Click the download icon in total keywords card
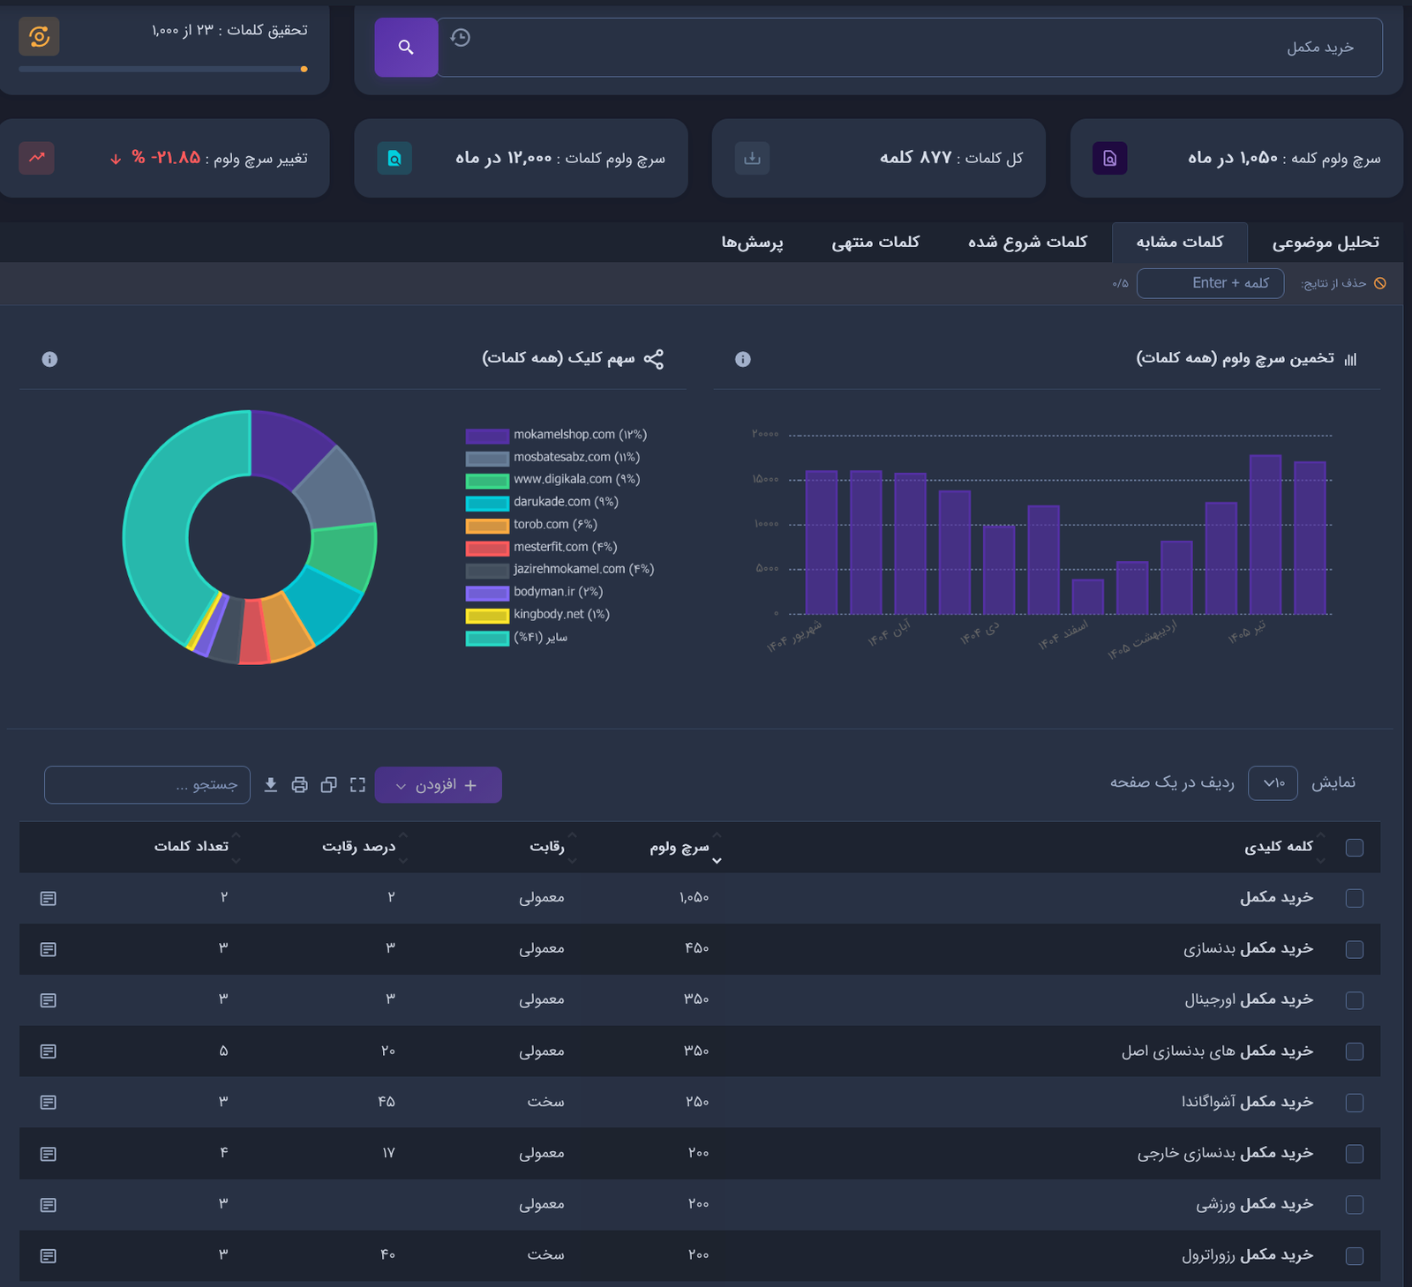 tap(752, 158)
